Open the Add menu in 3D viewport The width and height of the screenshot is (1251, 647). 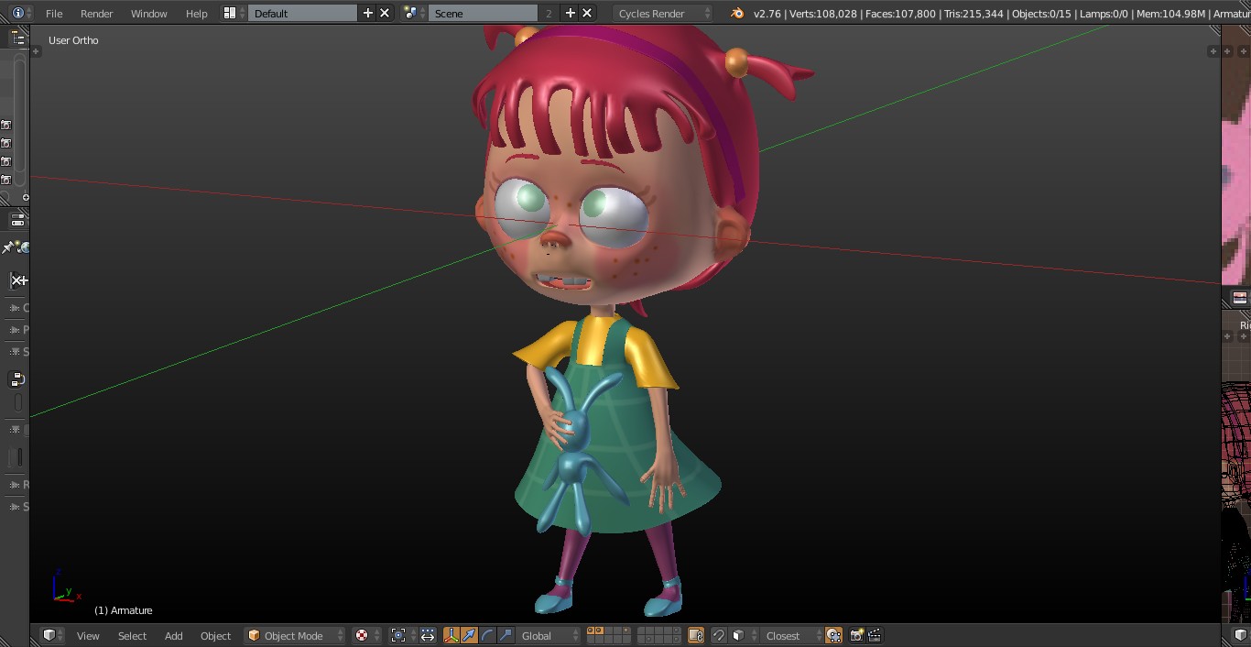coord(173,635)
